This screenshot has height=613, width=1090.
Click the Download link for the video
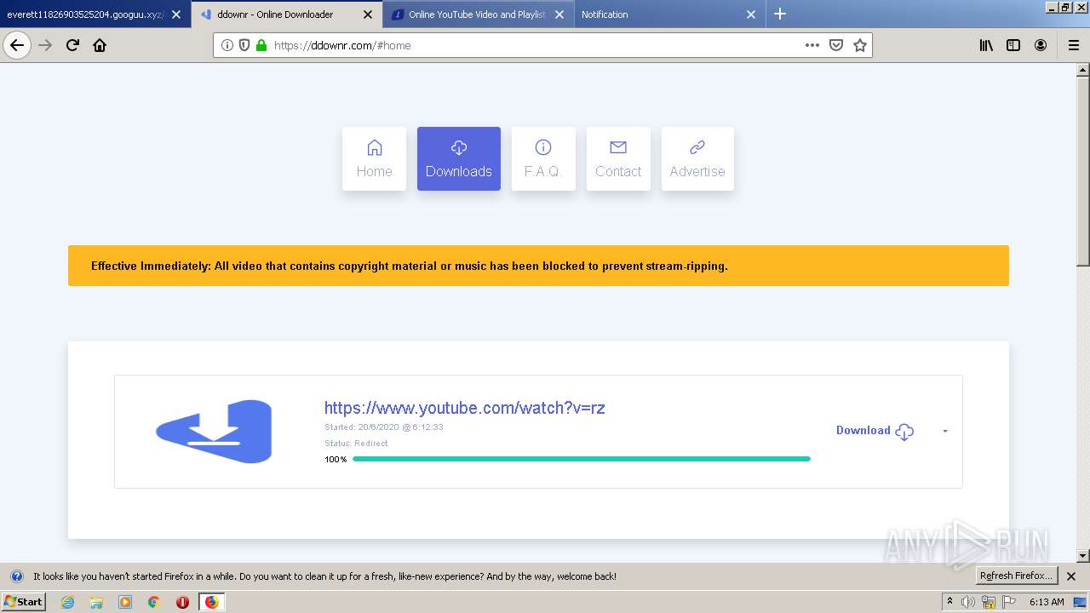863,431
